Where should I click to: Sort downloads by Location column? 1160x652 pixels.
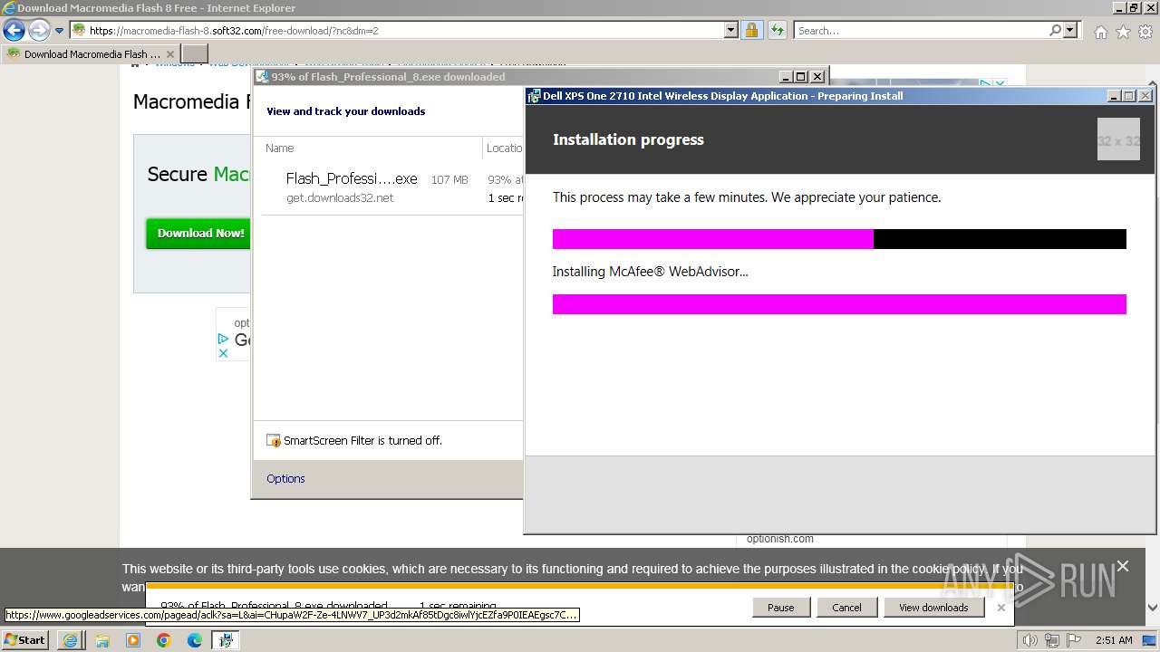pos(503,148)
